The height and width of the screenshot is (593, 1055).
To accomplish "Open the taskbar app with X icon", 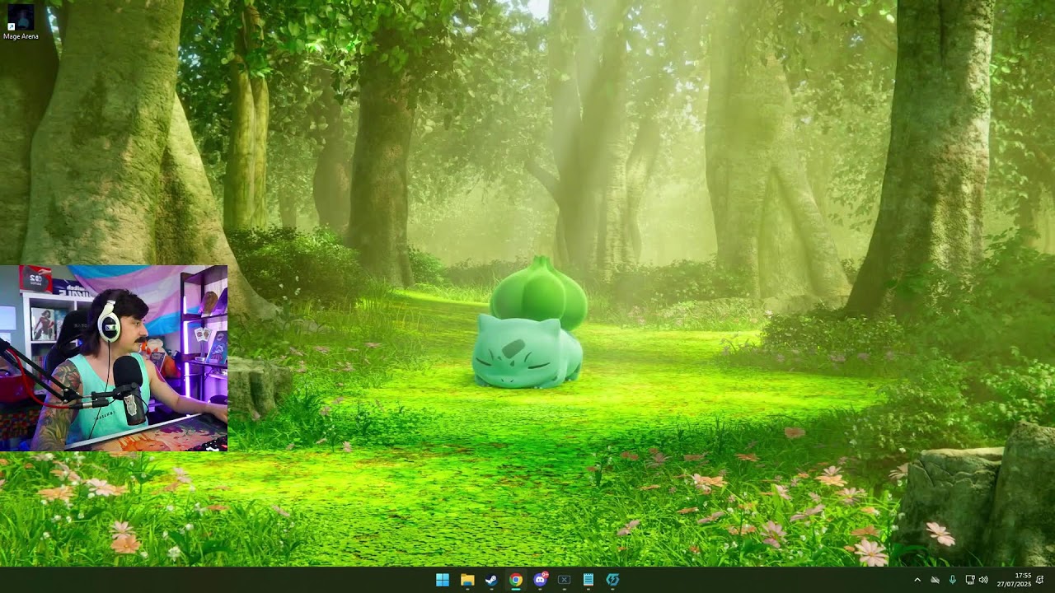I will click(x=564, y=580).
